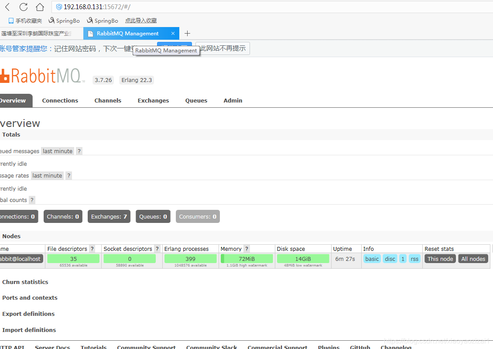493x349 pixels.
Task: Open the GitHub footer link
Action: point(360,347)
